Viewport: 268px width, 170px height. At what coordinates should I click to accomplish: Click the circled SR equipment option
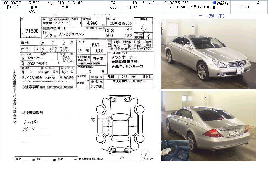pyautogui.click(x=116, y=42)
